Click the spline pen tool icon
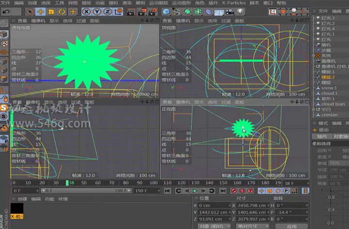 pos(176,12)
